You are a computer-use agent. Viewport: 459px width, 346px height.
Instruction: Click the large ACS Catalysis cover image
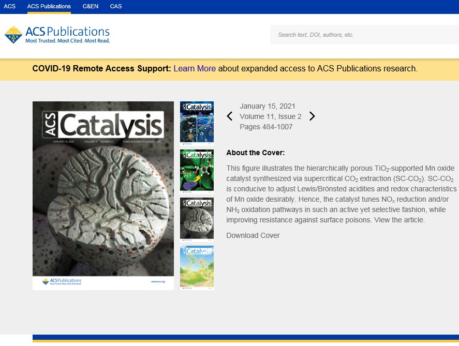pos(103,195)
